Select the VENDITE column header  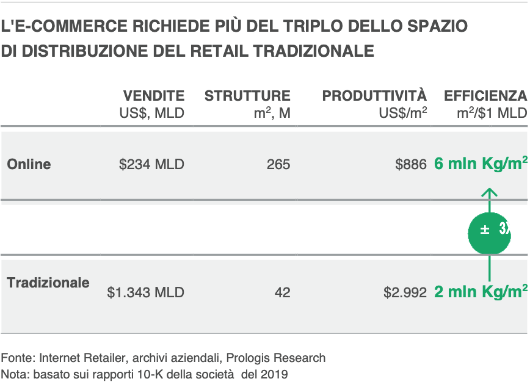coord(153,96)
